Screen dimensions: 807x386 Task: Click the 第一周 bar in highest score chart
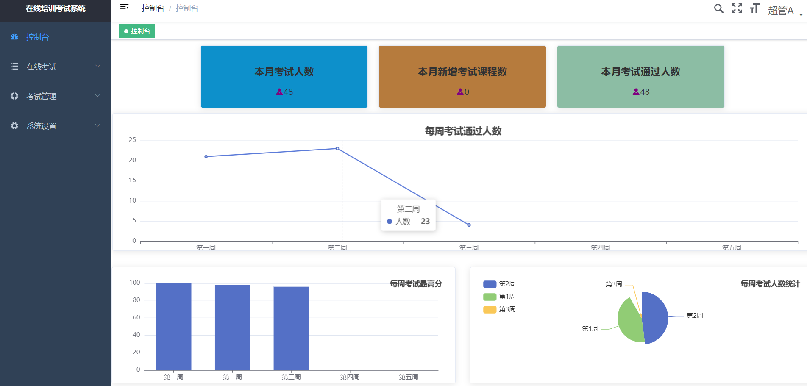click(x=174, y=327)
